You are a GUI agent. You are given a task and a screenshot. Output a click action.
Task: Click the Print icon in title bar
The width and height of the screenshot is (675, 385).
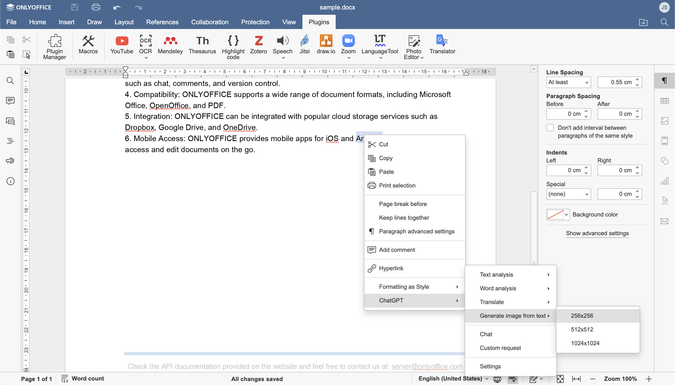96,7
